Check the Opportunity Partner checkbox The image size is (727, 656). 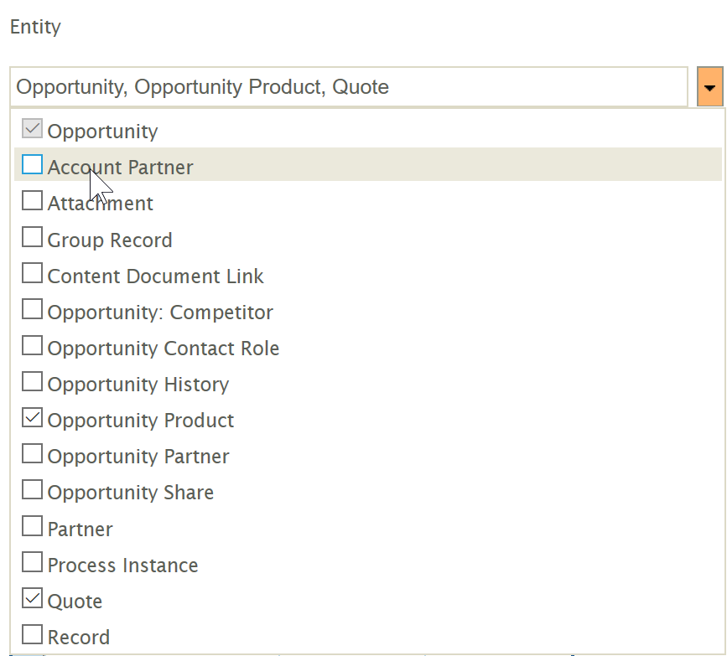pyautogui.click(x=32, y=454)
